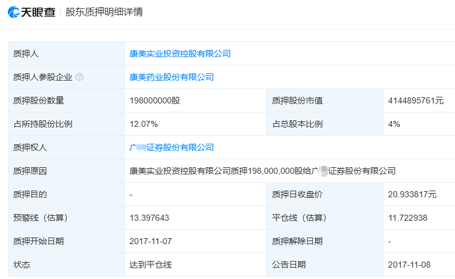Select the 质押股份数量 label
This screenshot has height=279, width=455.
click(x=39, y=100)
